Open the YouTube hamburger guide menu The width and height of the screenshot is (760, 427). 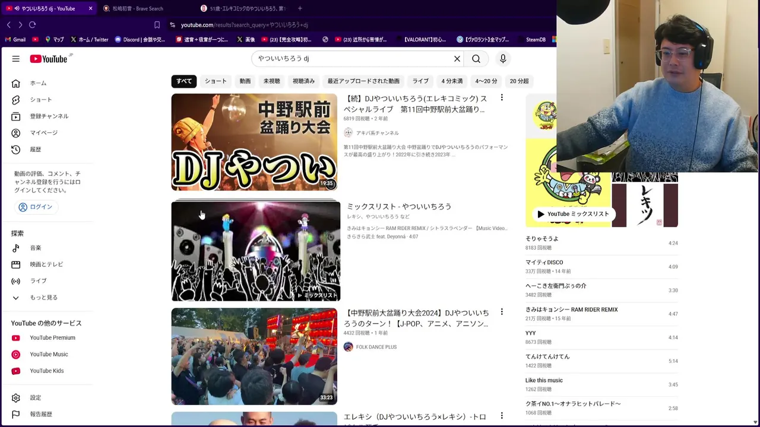pos(16,59)
